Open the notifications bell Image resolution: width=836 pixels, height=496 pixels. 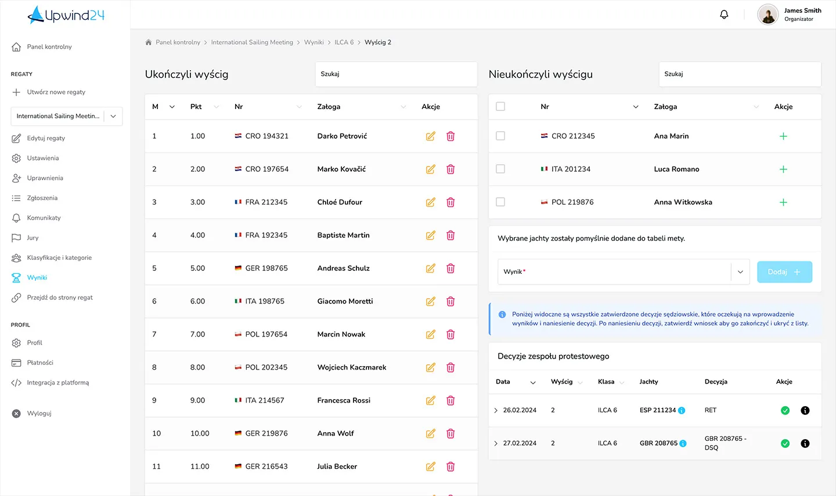[x=724, y=15]
